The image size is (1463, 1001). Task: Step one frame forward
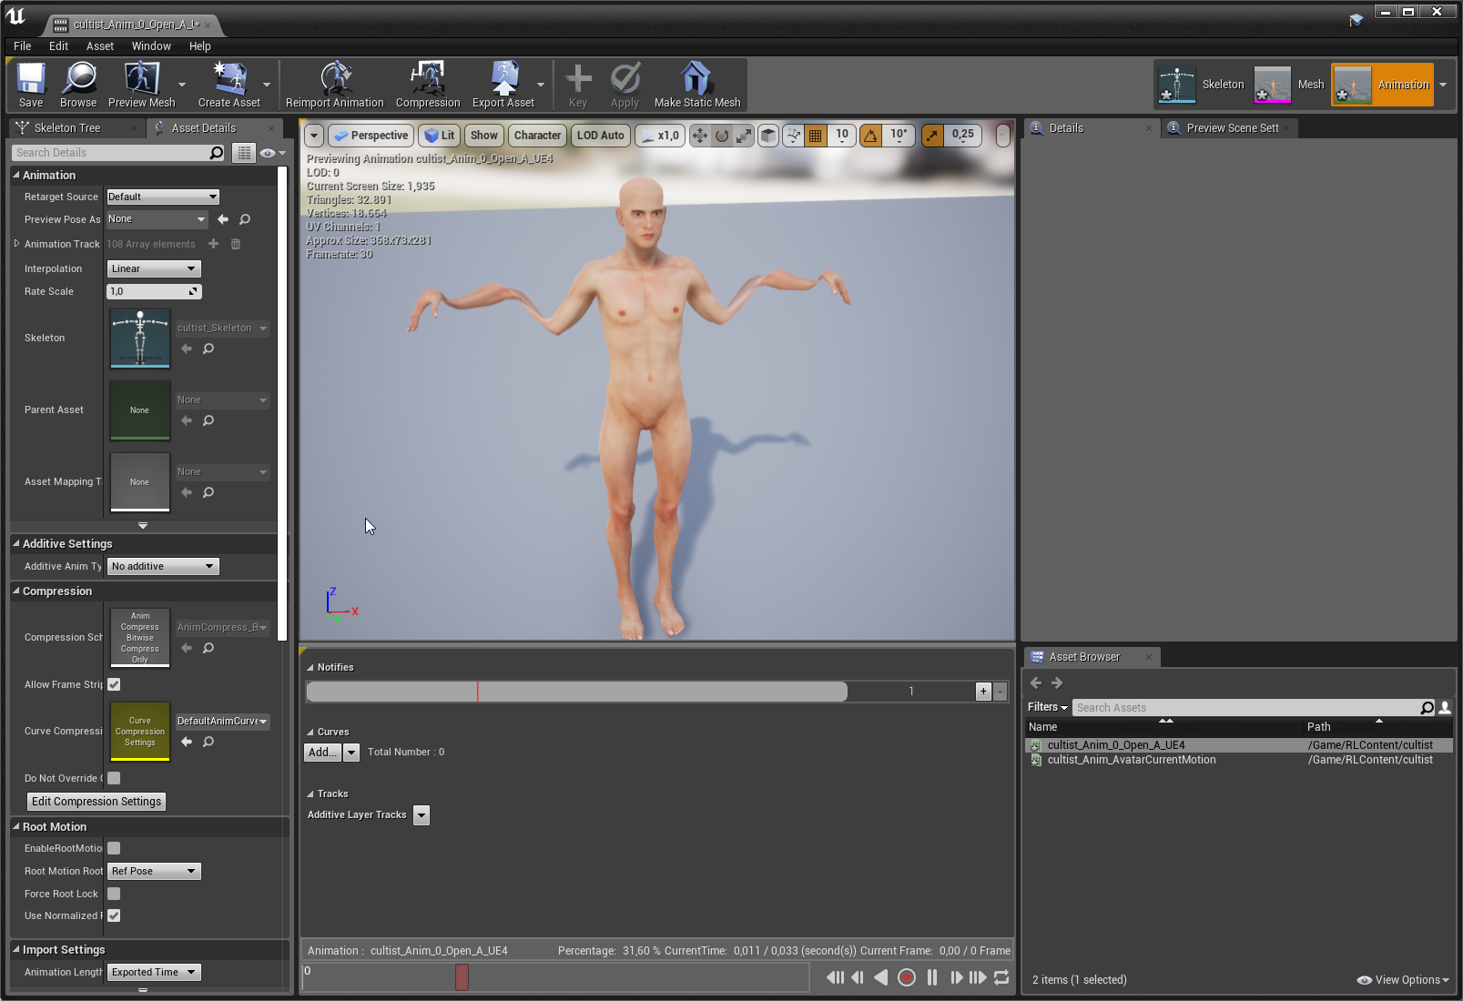click(956, 977)
